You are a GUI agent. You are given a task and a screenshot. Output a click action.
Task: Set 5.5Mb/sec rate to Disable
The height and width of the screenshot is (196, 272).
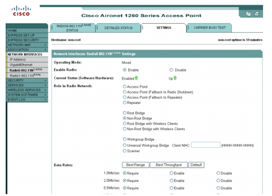point(218,188)
